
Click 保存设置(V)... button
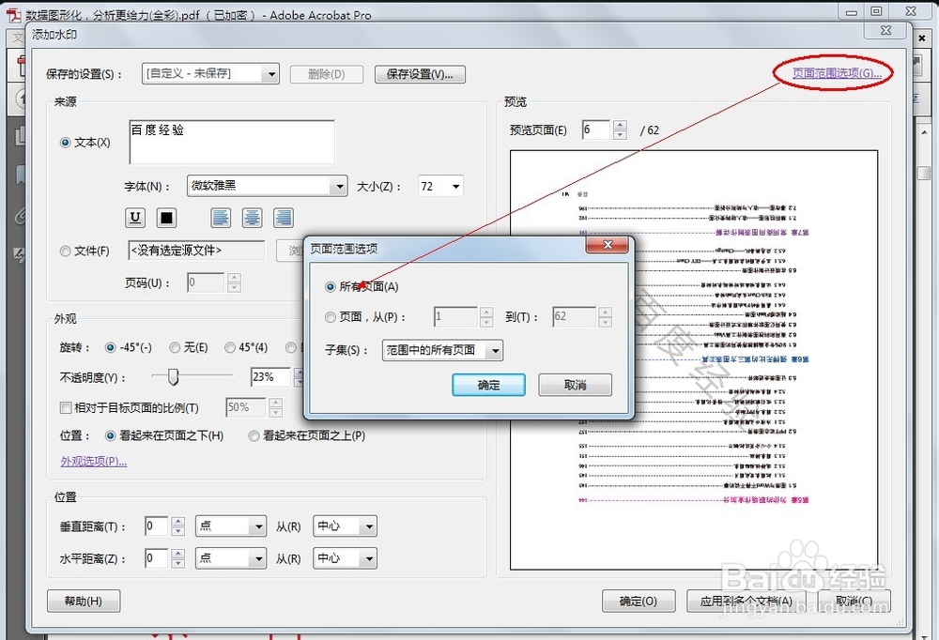pyautogui.click(x=420, y=74)
